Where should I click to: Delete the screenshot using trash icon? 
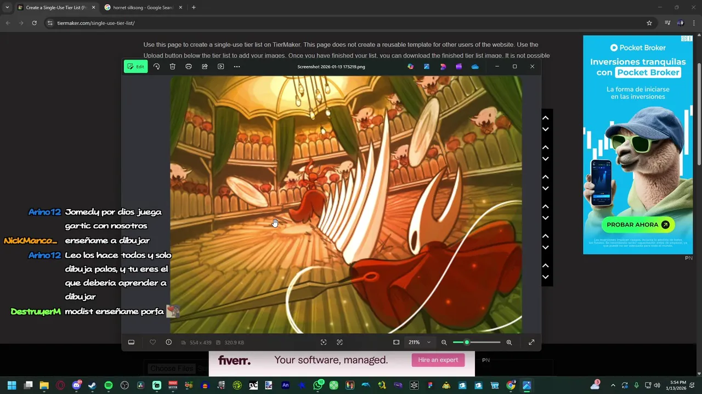(x=172, y=67)
